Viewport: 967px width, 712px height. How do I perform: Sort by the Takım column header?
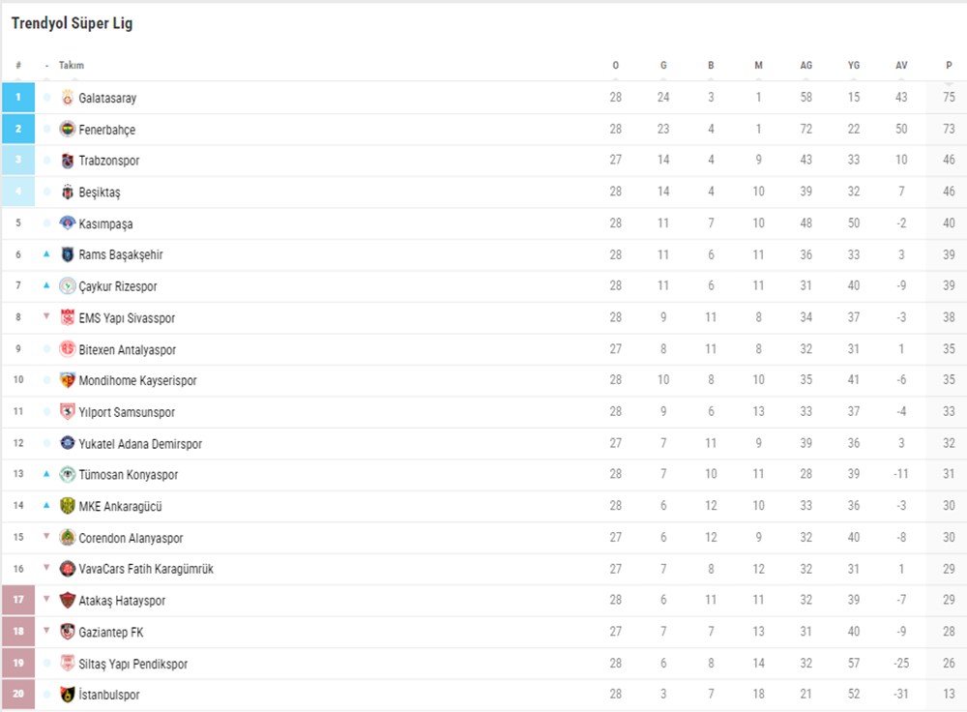(72, 66)
